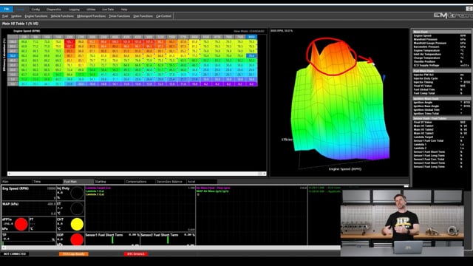Open the File menu
The height and width of the screenshot is (266, 473).
click(x=7, y=9)
